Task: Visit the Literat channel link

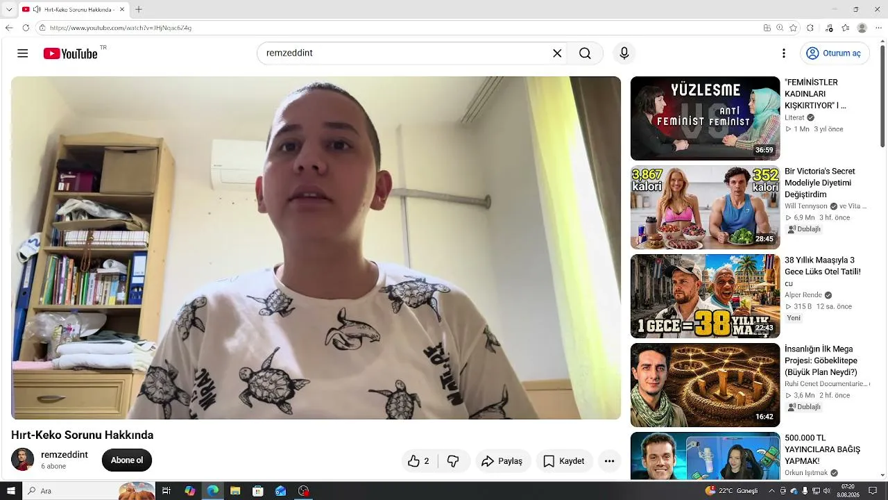Action: [x=794, y=118]
